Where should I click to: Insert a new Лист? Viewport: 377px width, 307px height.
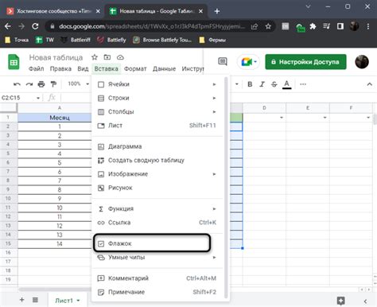click(158, 126)
